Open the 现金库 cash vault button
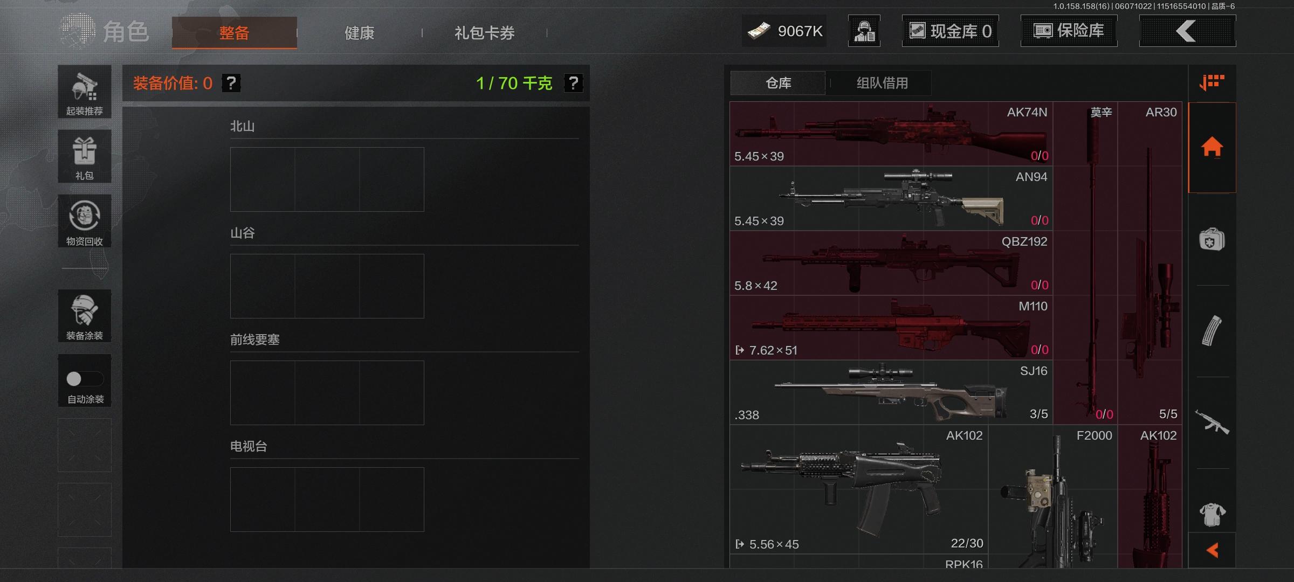 [x=950, y=31]
